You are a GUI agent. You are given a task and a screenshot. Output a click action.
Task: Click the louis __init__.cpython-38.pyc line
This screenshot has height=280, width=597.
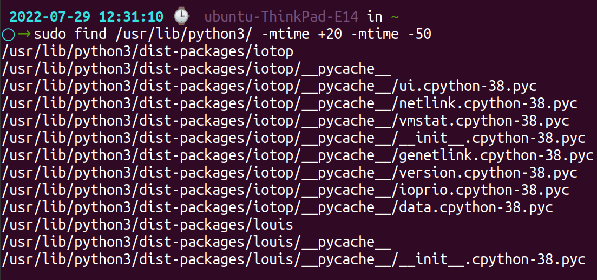[294, 259]
